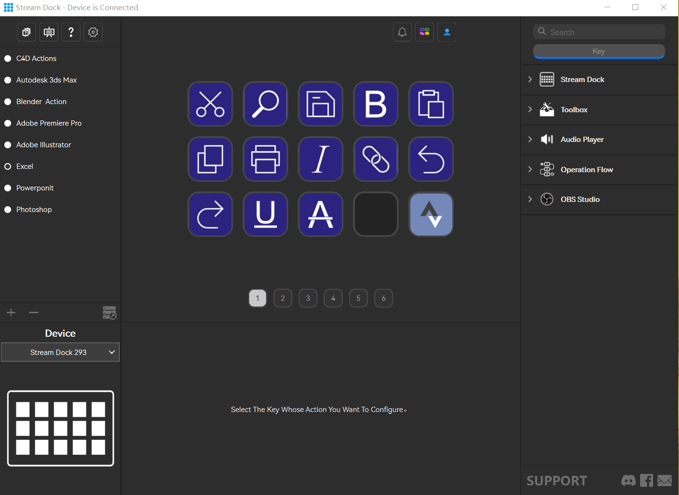Open the Discord support icon

coord(629,480)
